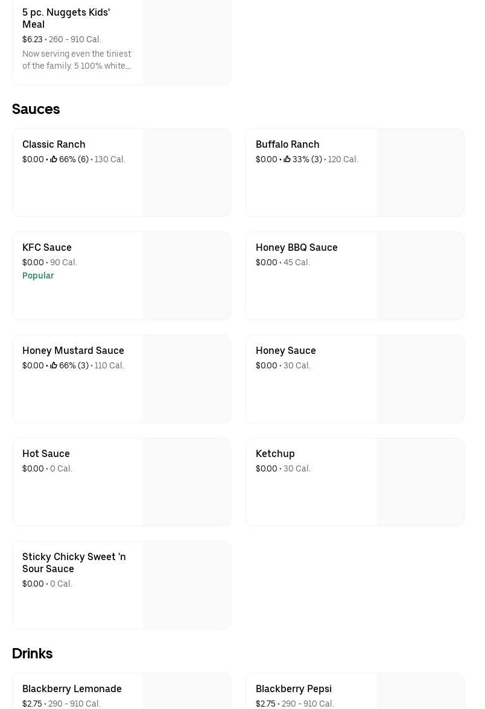Image resolution: width=485 pixels, height=709 pixels.
Task: Pick the Honey Sauce item title
Action: (285, 350)
